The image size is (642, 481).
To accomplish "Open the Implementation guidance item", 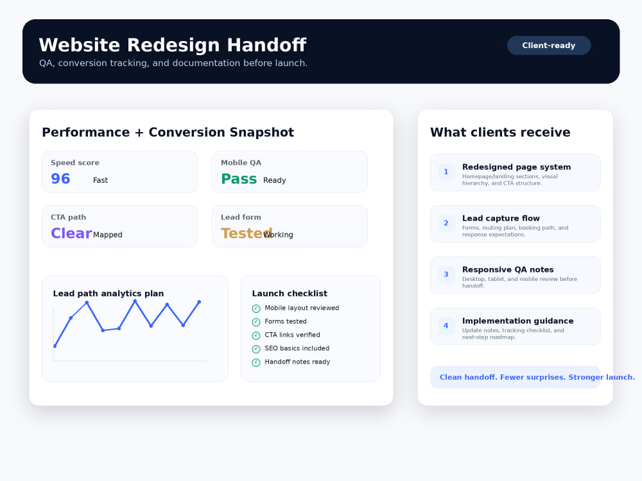I will (x=515, y=326).
